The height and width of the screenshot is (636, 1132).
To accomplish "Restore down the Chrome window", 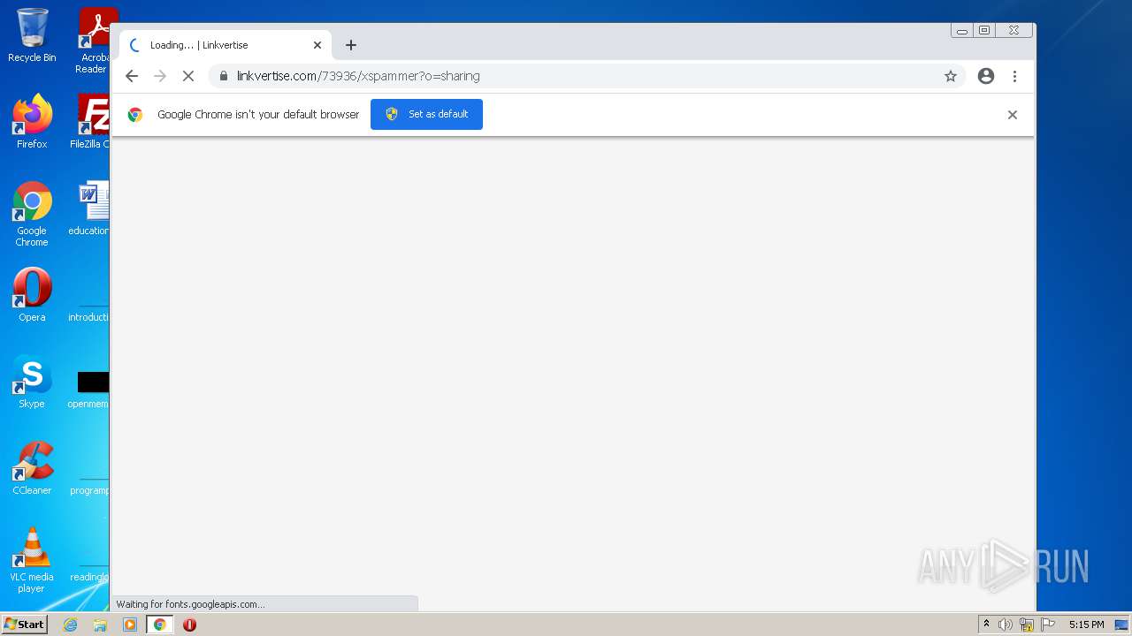I will pos(984,31).
